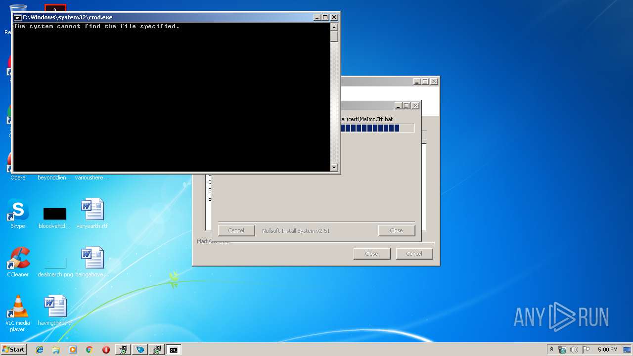Image resolution: width=633 pixels, height=356 pixels.
Task: Switch to the cmd.exe taskbar button
Action: 174,350
